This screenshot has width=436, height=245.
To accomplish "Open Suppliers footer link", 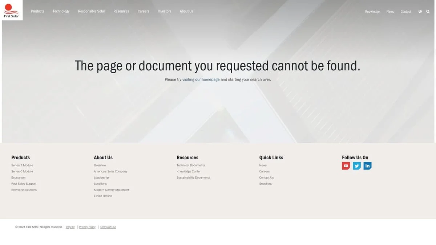I will 266,184.
